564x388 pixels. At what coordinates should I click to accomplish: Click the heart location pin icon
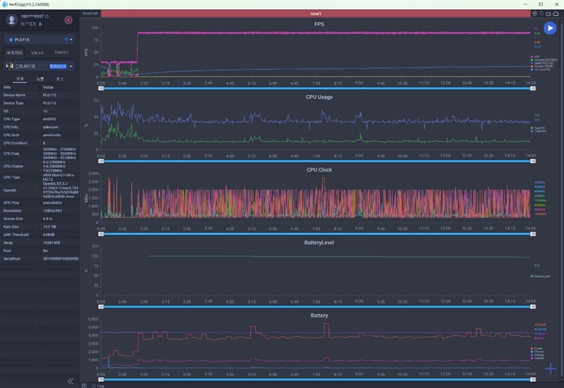coord(534,13)
